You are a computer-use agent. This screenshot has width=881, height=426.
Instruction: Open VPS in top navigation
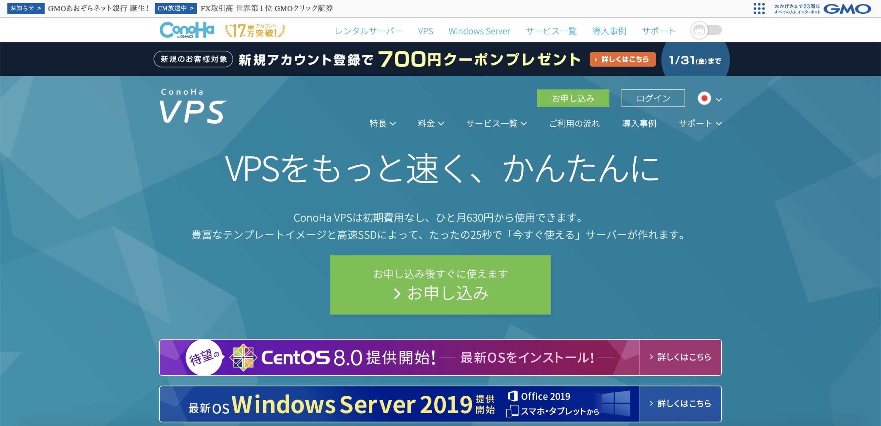(425, 31)
